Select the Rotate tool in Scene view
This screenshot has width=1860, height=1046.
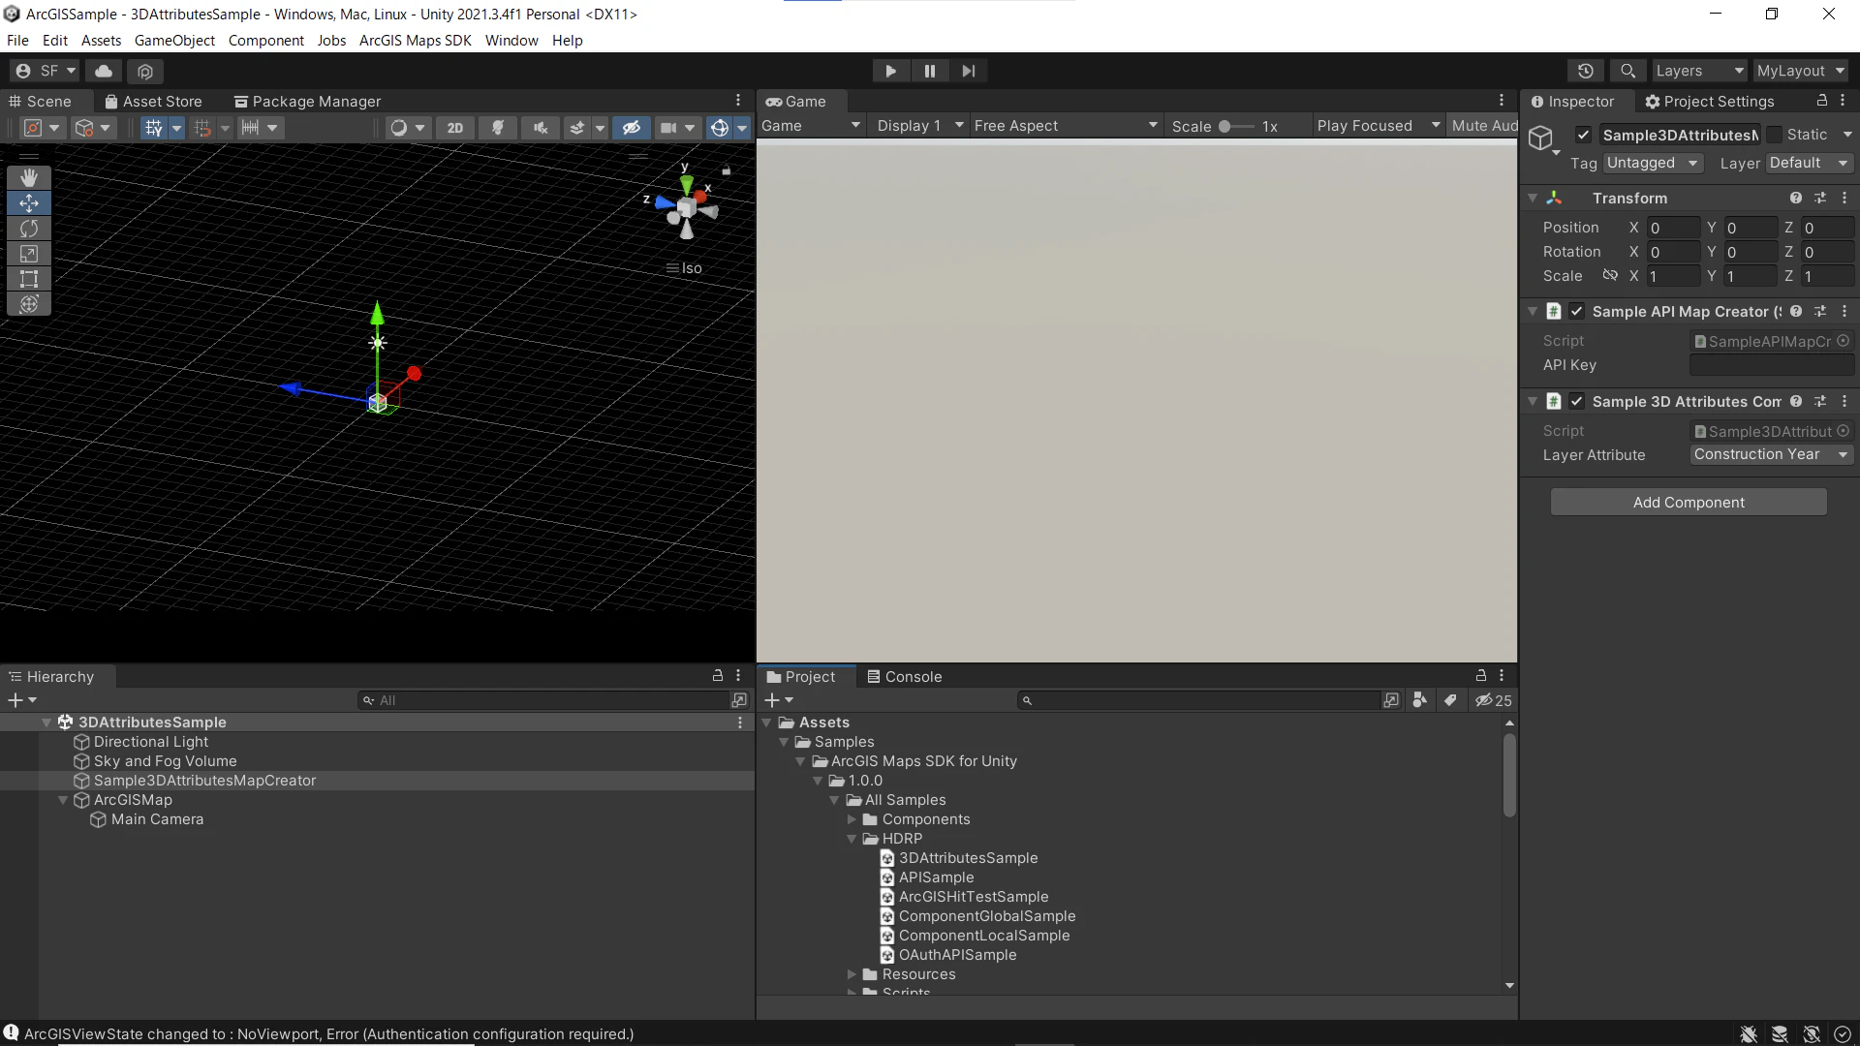(x=29, y=229)
